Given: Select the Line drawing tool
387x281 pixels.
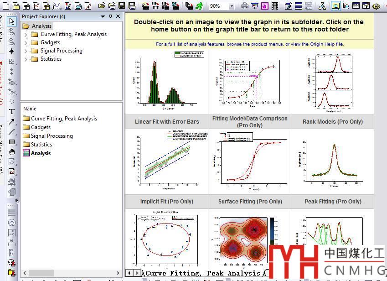Looking at the screenshot, I should tap(11, 132).
